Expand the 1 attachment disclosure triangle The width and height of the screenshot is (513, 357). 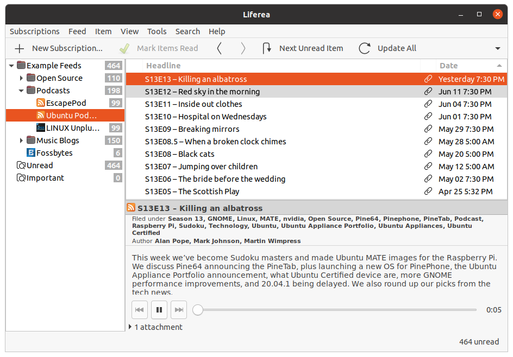[130, 327]
